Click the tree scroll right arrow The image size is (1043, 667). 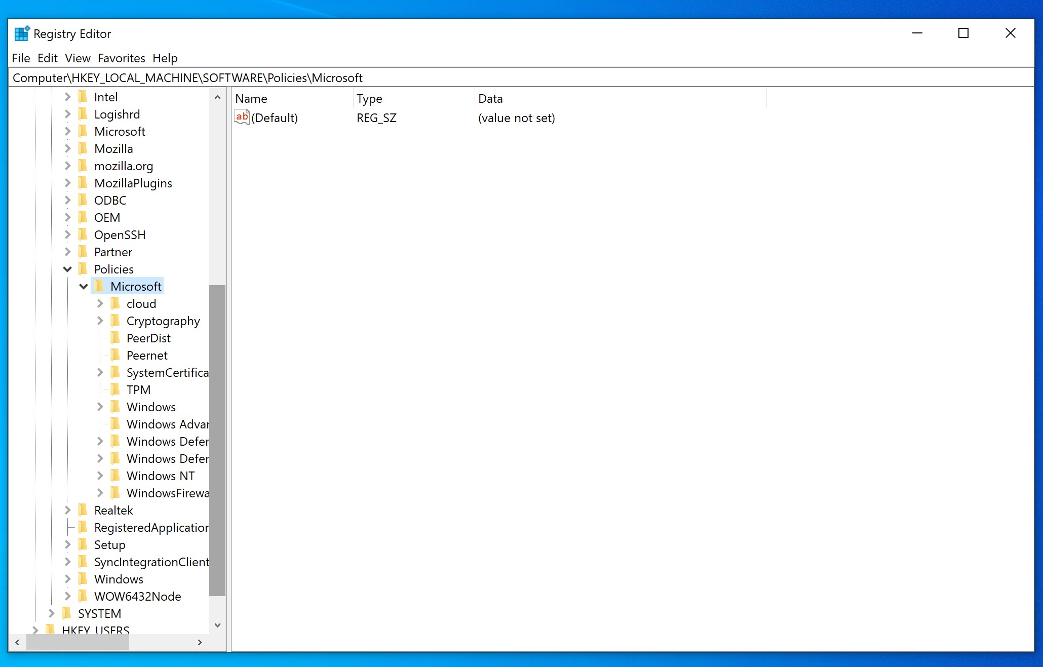pyautogui.click(x=200, y=642)
